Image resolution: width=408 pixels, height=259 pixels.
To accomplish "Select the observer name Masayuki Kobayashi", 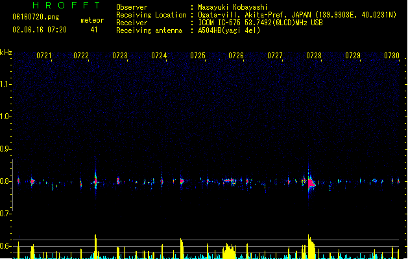I will (233, 7).
